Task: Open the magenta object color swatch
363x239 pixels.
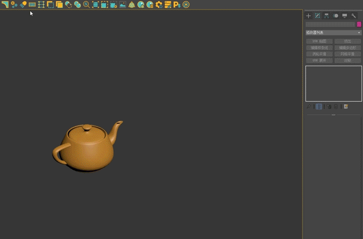Action: [x=359, y=24]
